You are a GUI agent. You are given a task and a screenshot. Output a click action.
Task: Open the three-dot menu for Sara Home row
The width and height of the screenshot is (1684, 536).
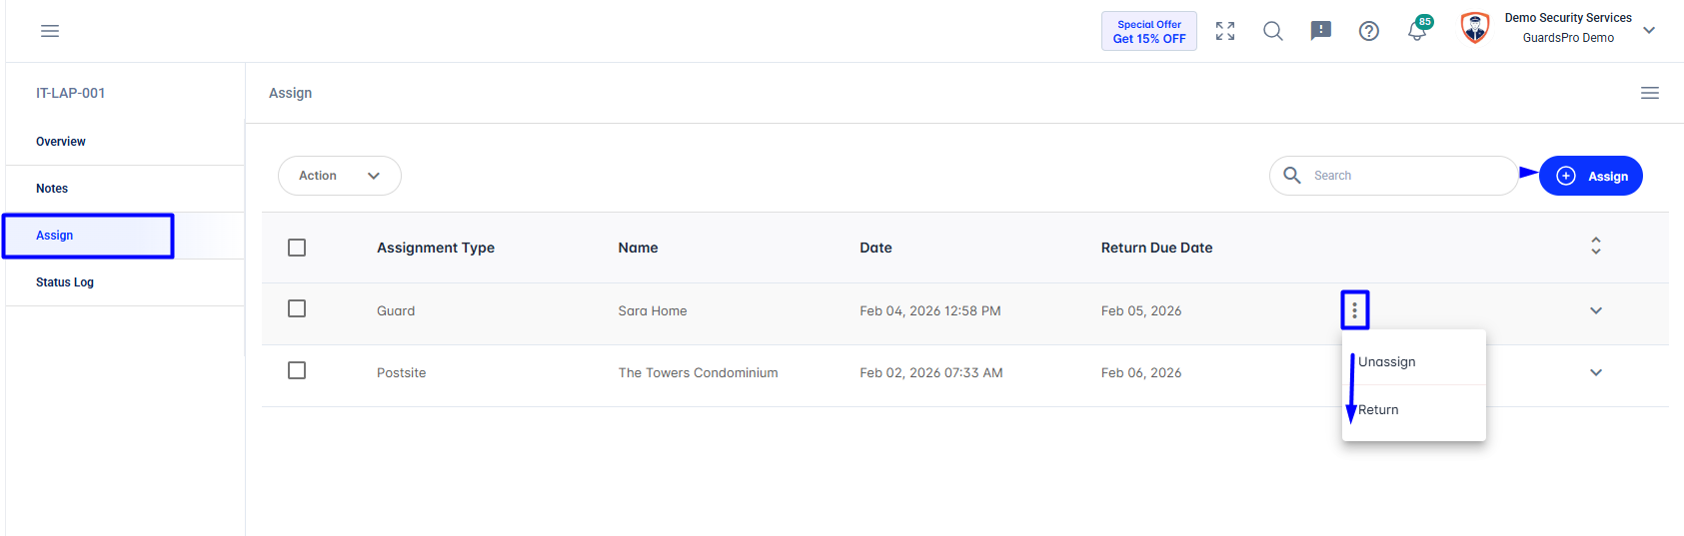(1355, 310)
